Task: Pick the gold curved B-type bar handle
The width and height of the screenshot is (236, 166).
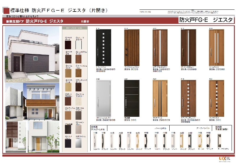Action: (x=137, y=141)
